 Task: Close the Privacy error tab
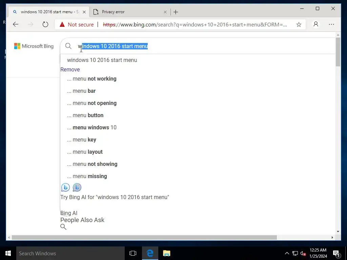(165, 12)
